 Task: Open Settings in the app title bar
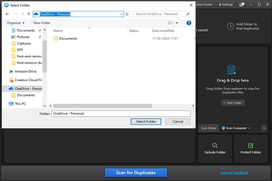pos(226,5)
